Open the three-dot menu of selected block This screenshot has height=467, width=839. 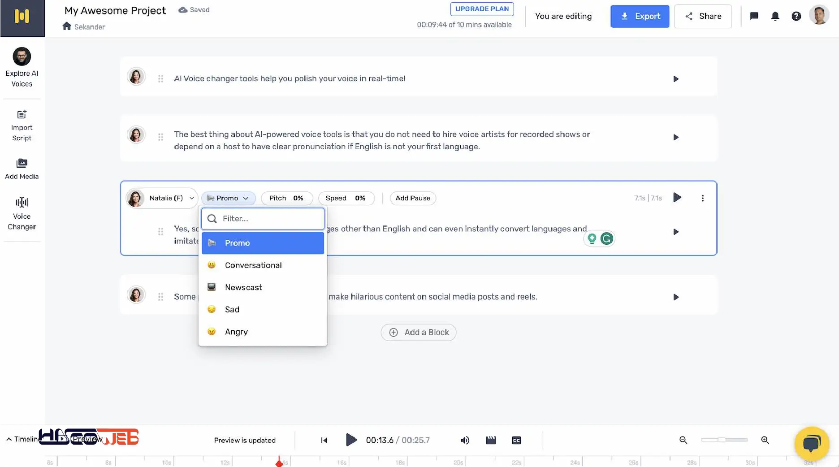[702, 198]
